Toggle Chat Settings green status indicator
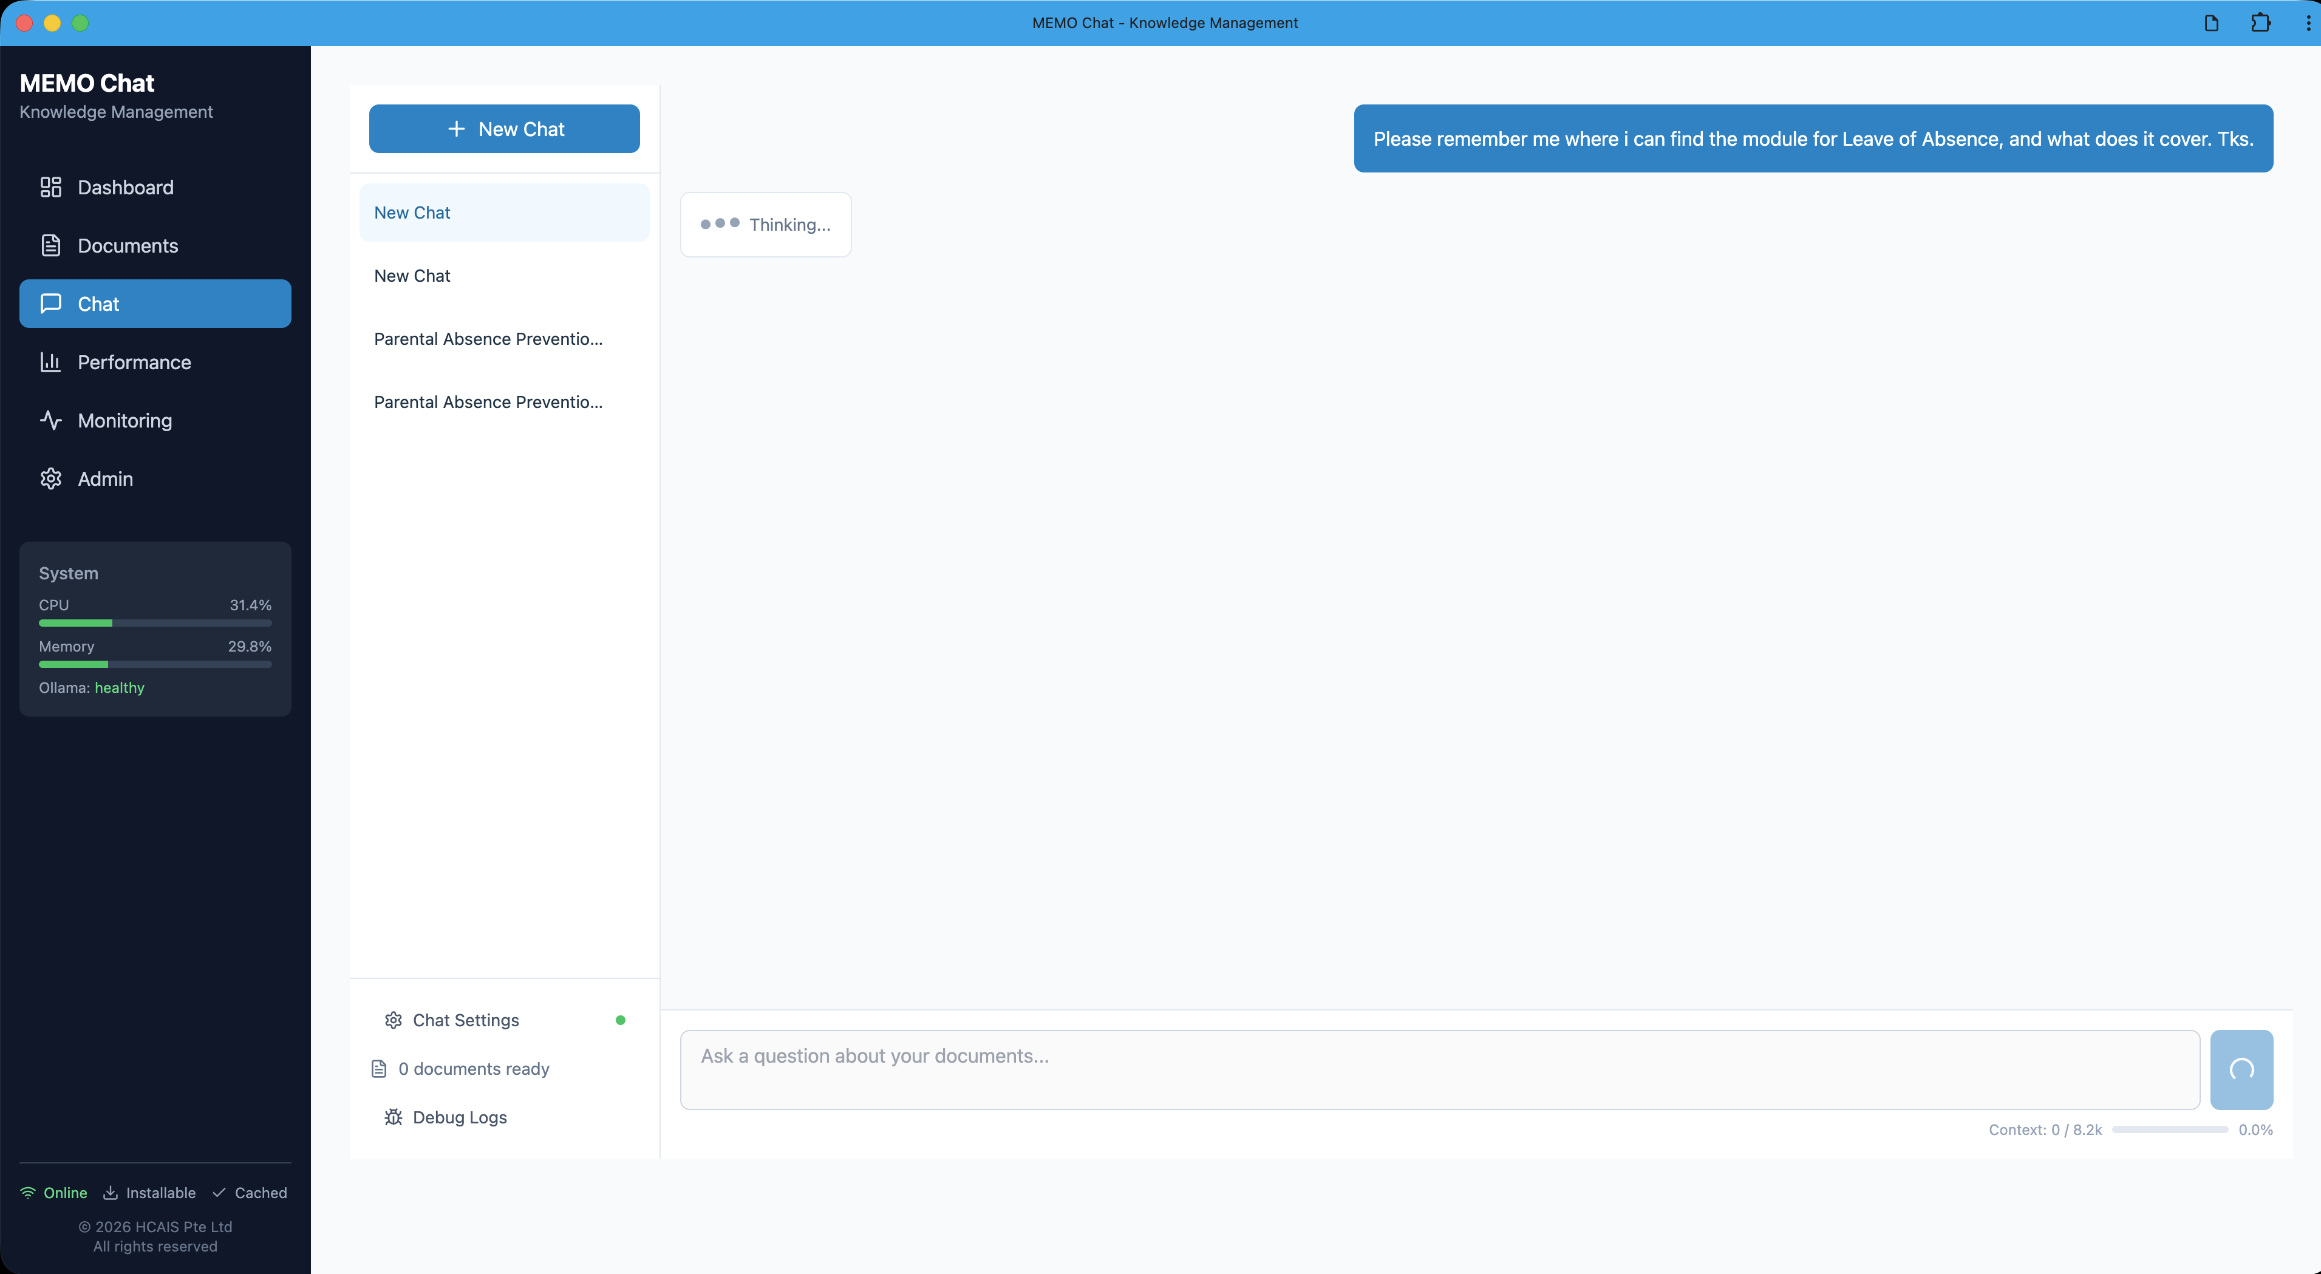 621,1020
